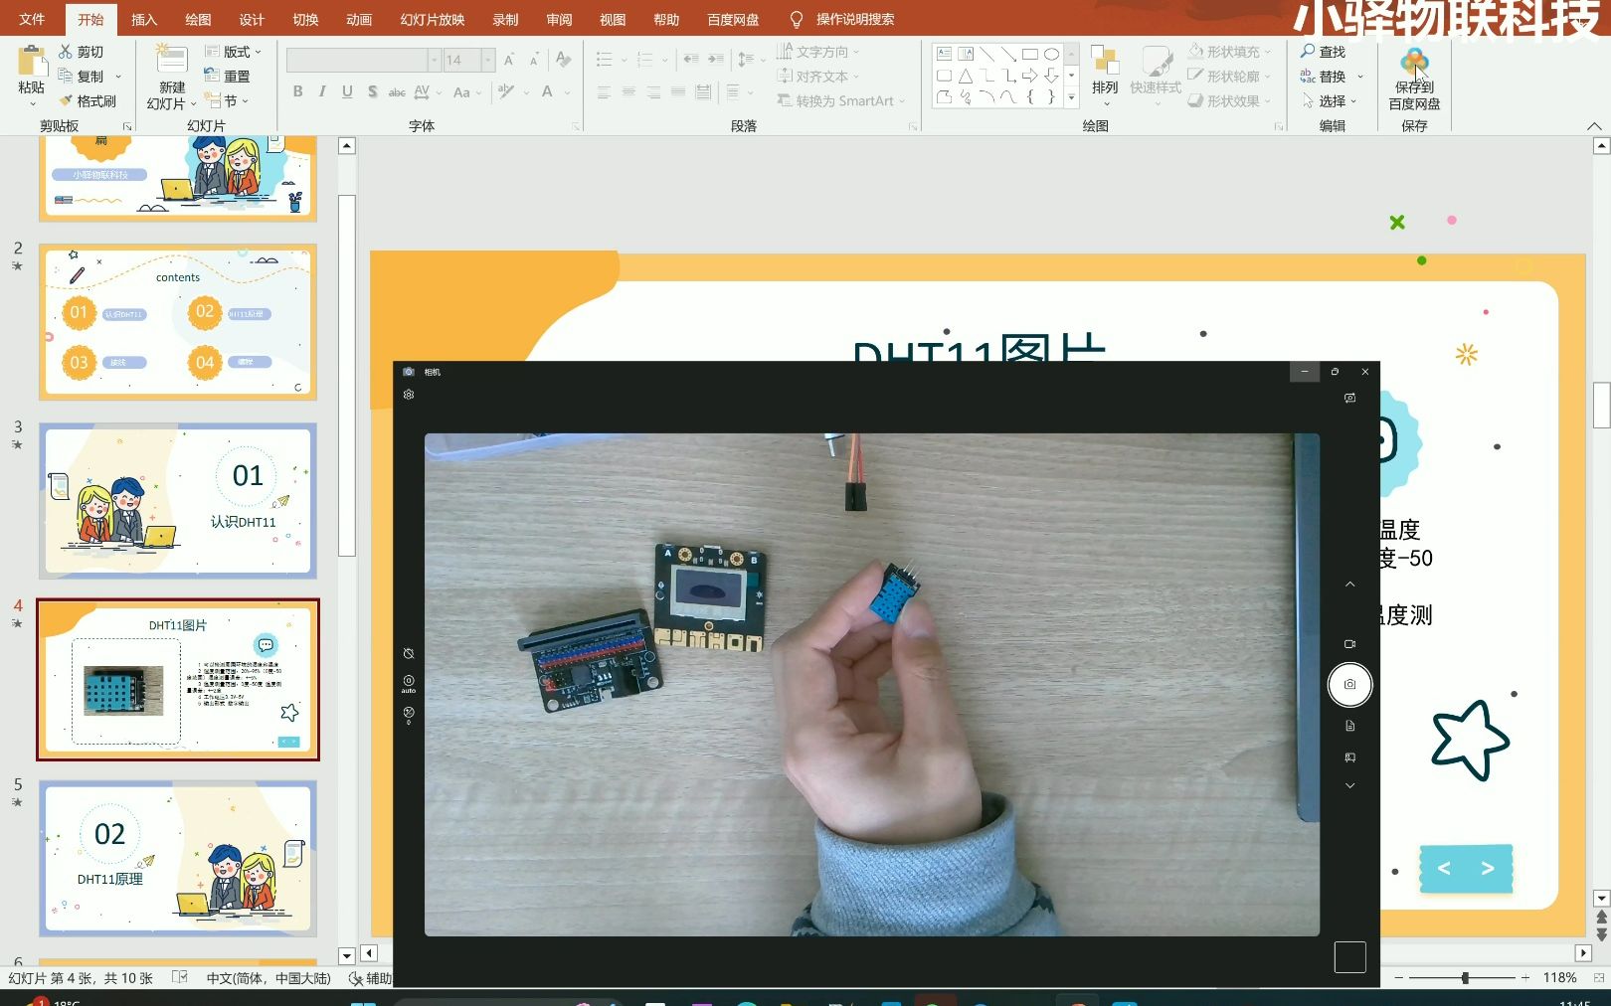Expand the shapes gallery more arrow
The image size is (1611, 1006).
coord(1071,97)
